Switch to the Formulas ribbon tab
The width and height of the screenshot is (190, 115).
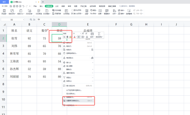[x=57, y=6]
